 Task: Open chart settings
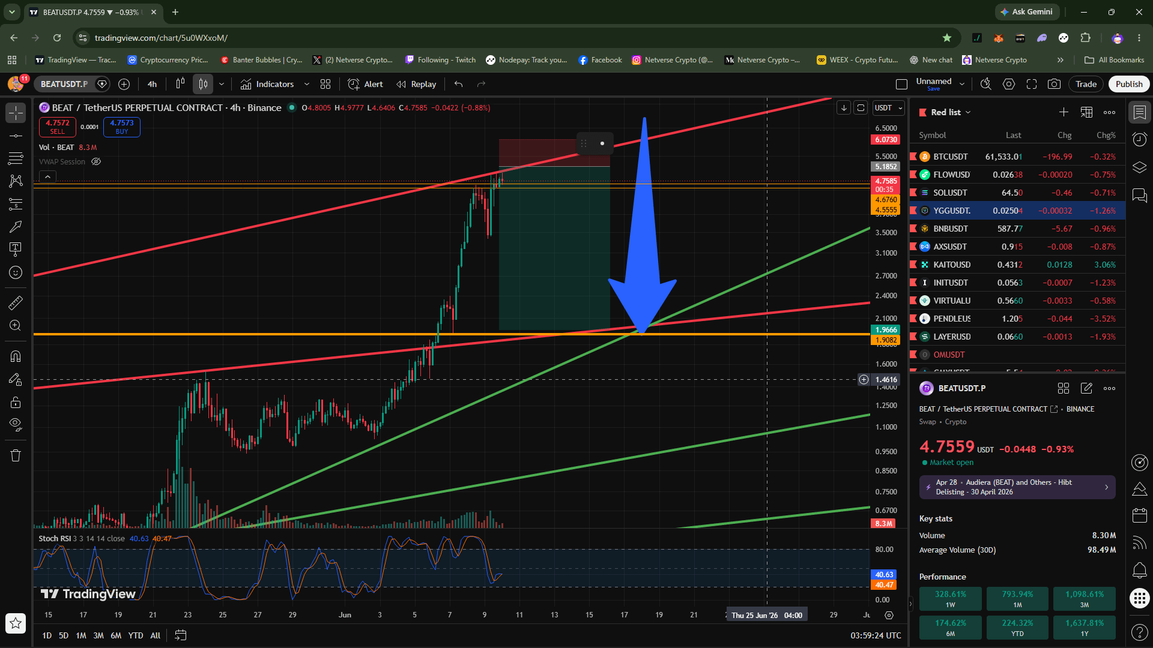(1009, 84)
